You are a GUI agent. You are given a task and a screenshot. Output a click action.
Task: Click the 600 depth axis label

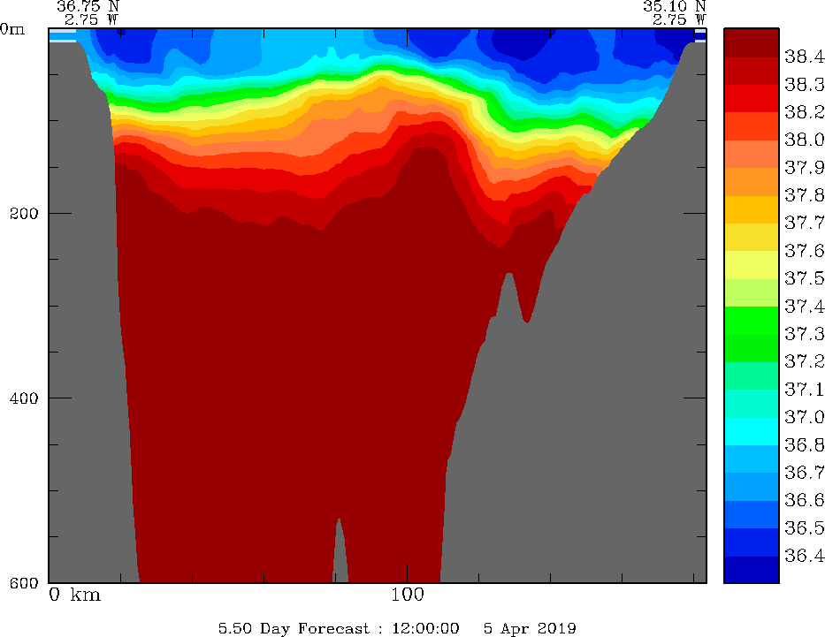[24, 582]
